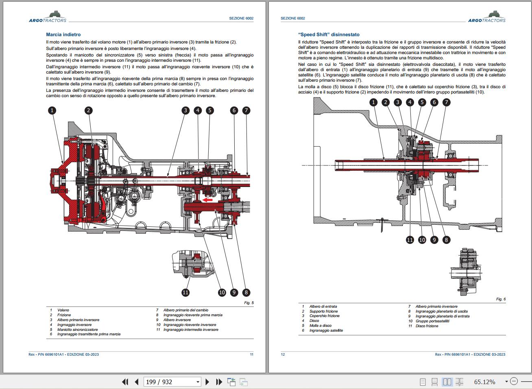Advance to the next page
532x389 pixels.
(x=208, y=382)
